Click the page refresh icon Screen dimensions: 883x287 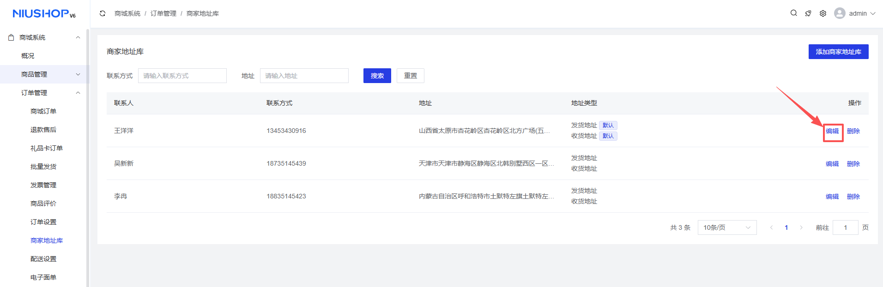(x=103, y=13)
